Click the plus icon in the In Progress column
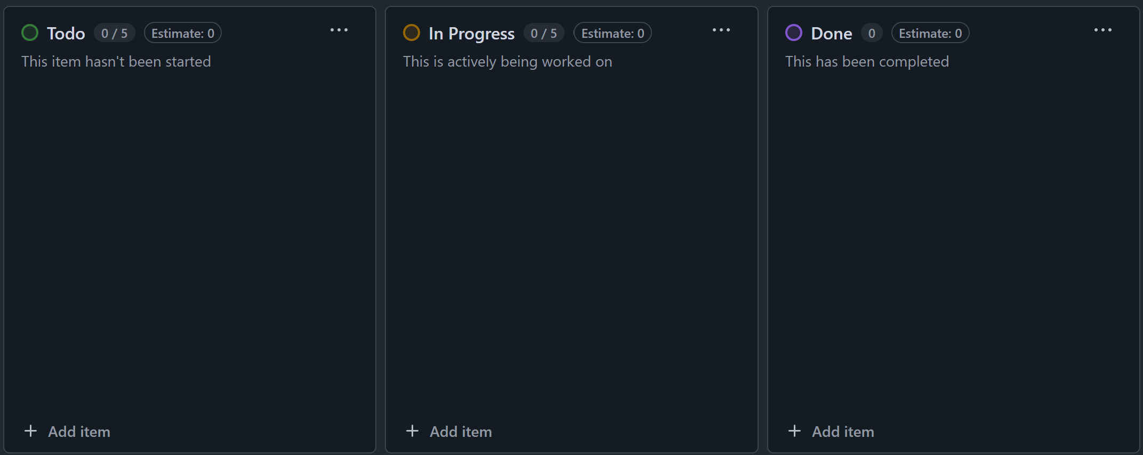Screen dimensions: 1143x455 click(x=412, y=431)
